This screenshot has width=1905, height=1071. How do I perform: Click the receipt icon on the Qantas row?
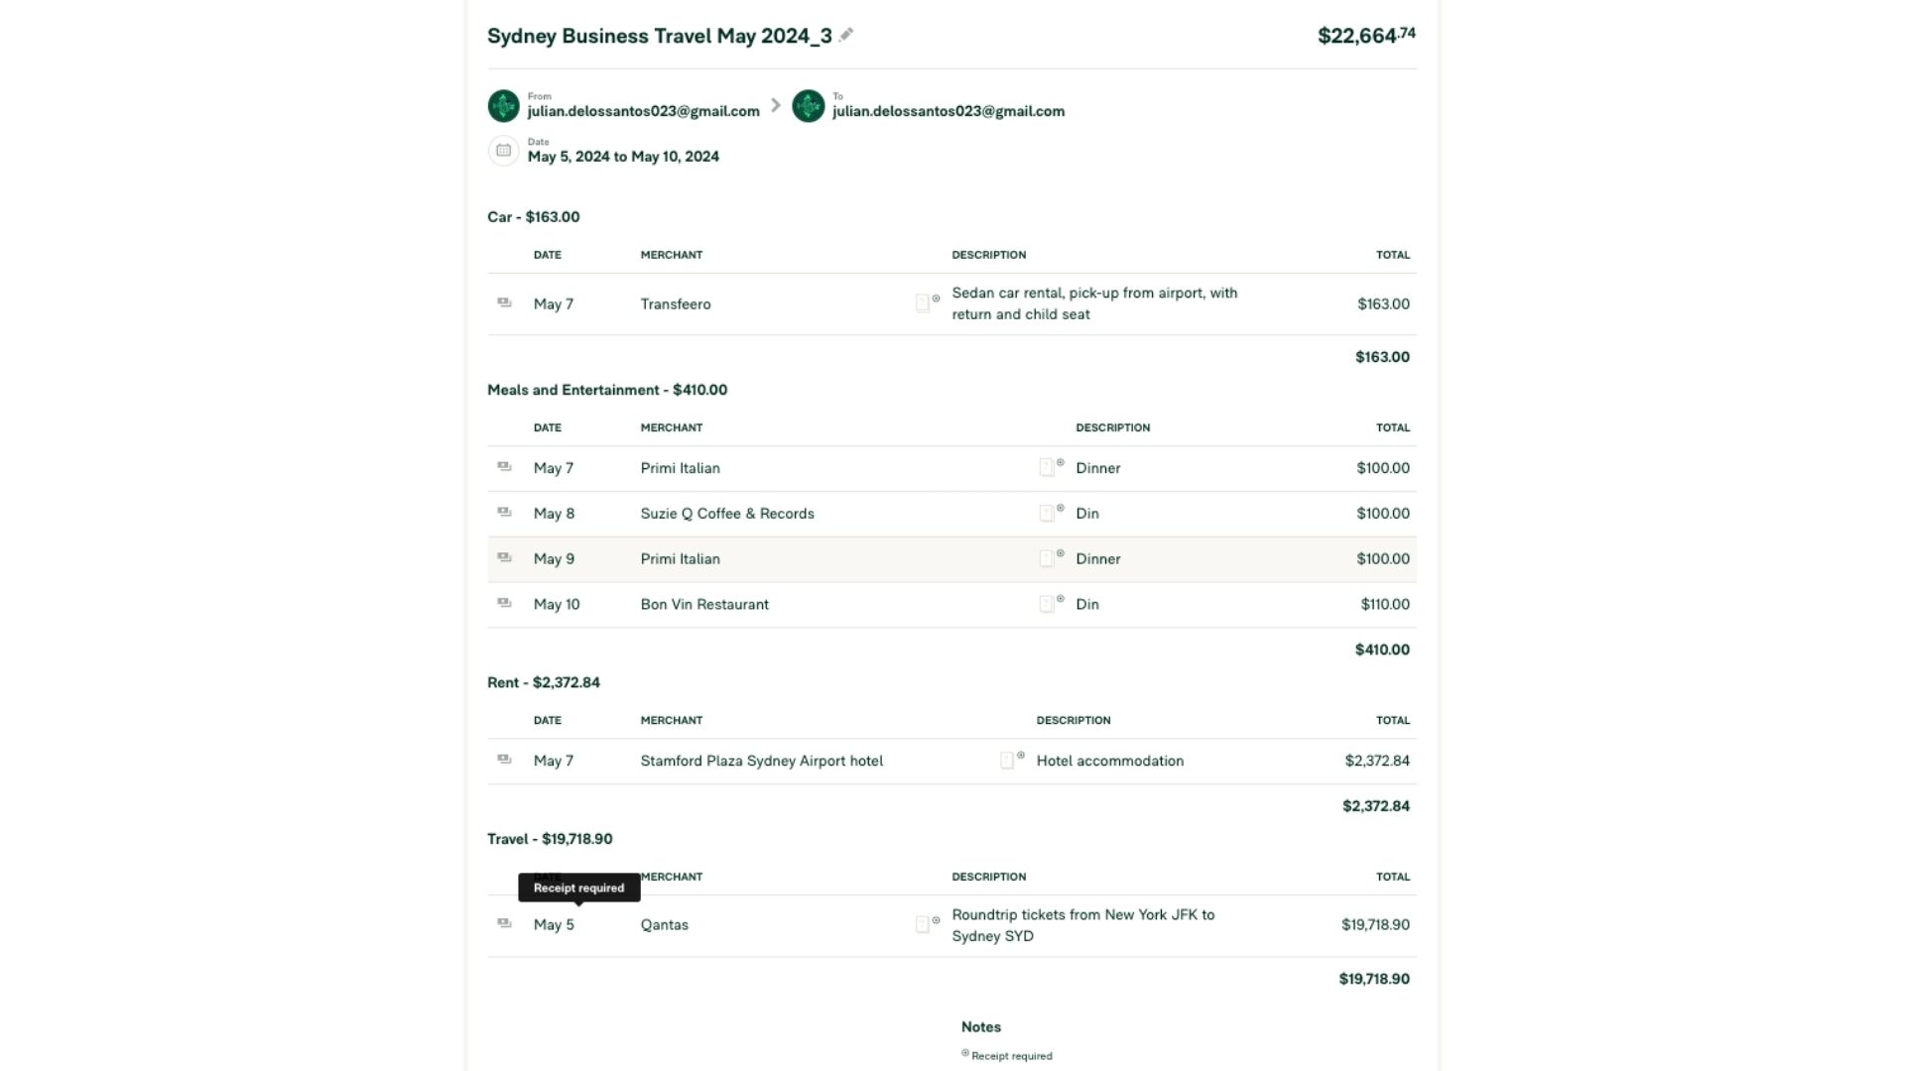click(x=923, y=924)
